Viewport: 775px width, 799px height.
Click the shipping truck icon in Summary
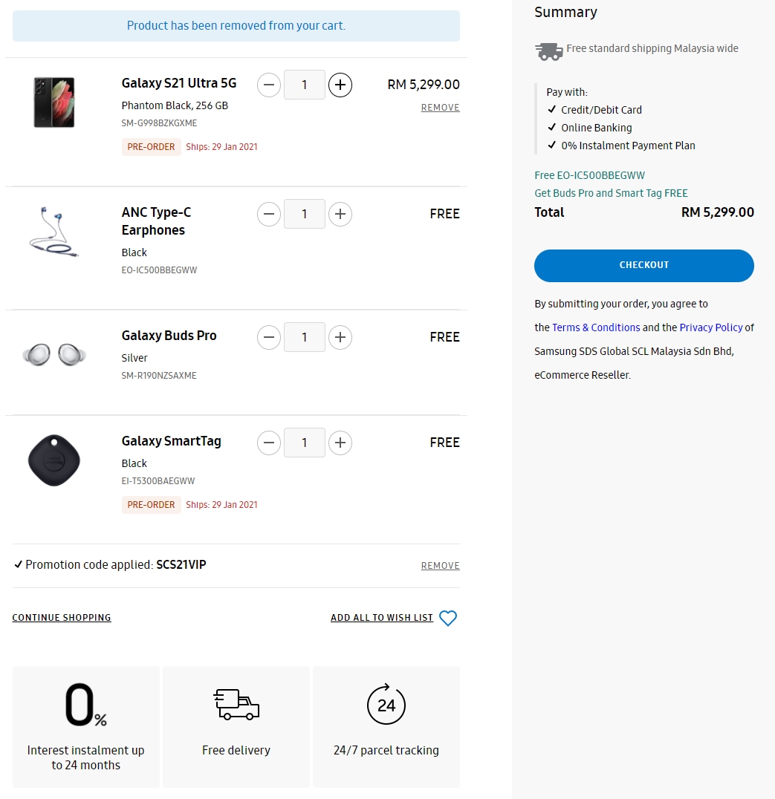(548, 50)
